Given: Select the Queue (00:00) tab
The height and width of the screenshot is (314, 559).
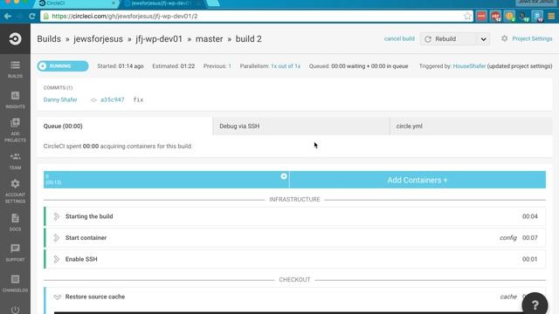Looking at the screenshot, I should coord(125,126).
